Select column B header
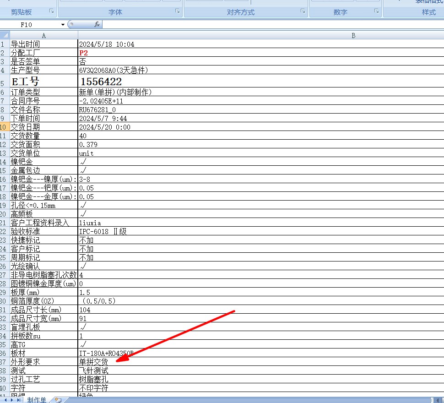The image size is (444, 403). [x=261, y=35]
